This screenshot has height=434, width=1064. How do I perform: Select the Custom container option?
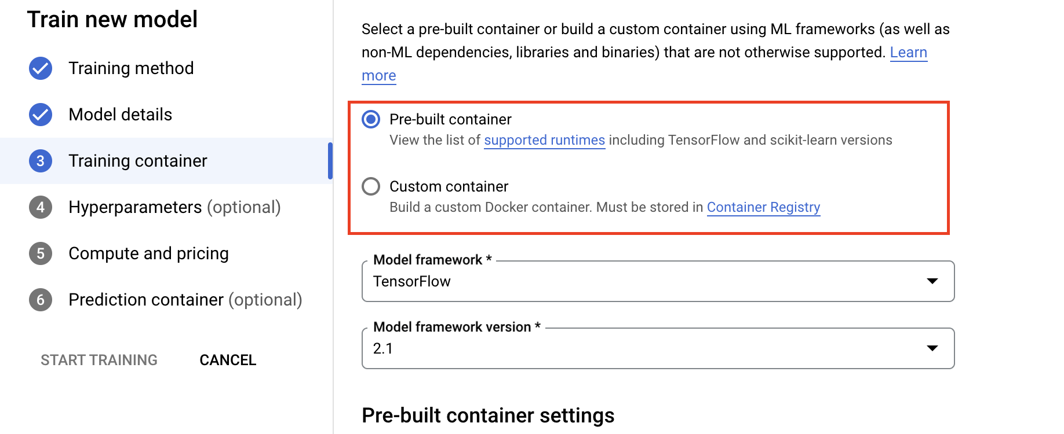click(371, 186)
